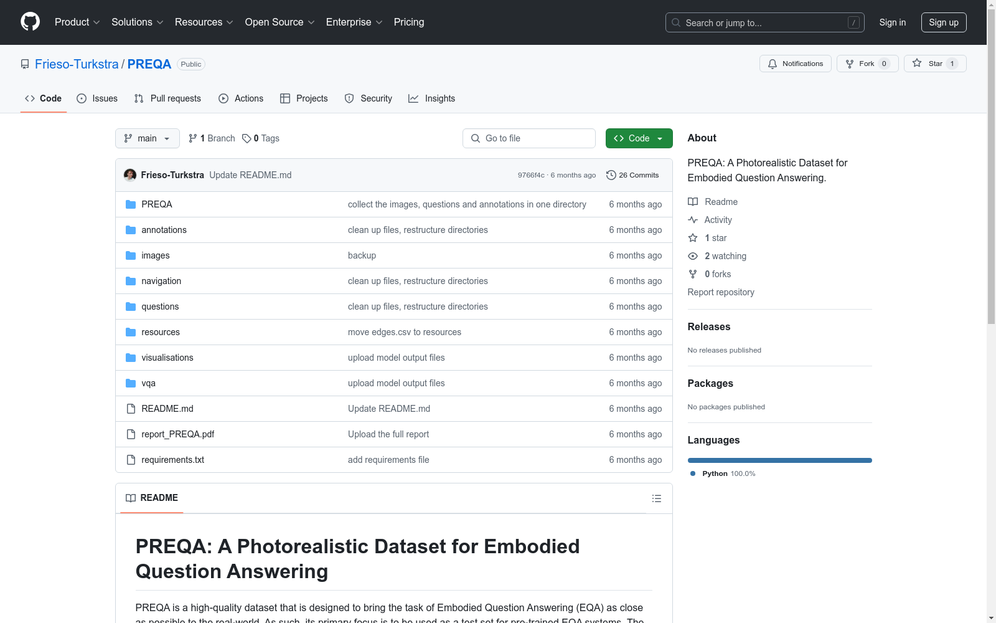Open the Frieso-Turkstra owner profile link
Viewport: 996px width, 623px height.
77,64
